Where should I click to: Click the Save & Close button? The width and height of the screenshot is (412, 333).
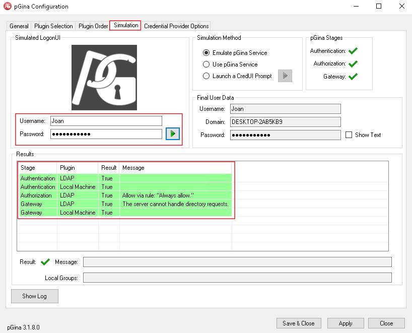pos(299,323)
